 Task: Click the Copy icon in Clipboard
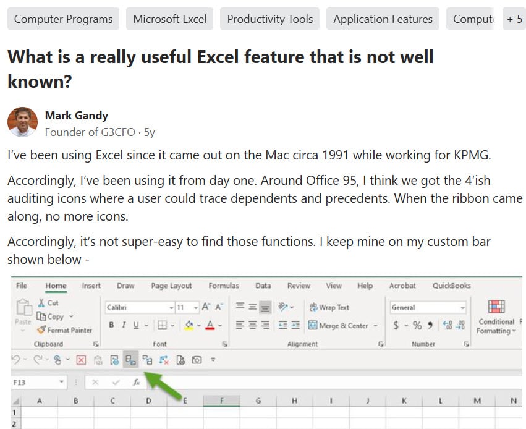click(41, 316)
